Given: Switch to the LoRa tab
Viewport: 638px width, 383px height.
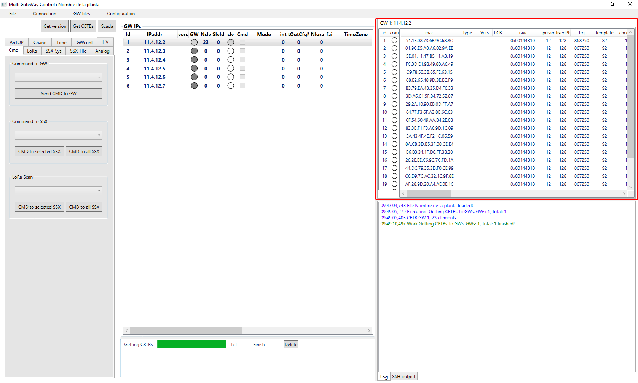Looking at the screenshot, I should pyautogui.click(x=32, y=50).
